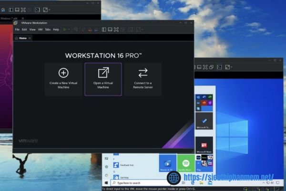This screenshot has width=286, height=191.
Task: Toggle the thumbnail bar icon in front window
Action: coord(110,30)
